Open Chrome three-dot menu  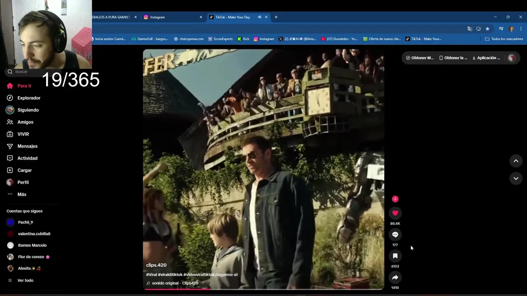[521, 29]
